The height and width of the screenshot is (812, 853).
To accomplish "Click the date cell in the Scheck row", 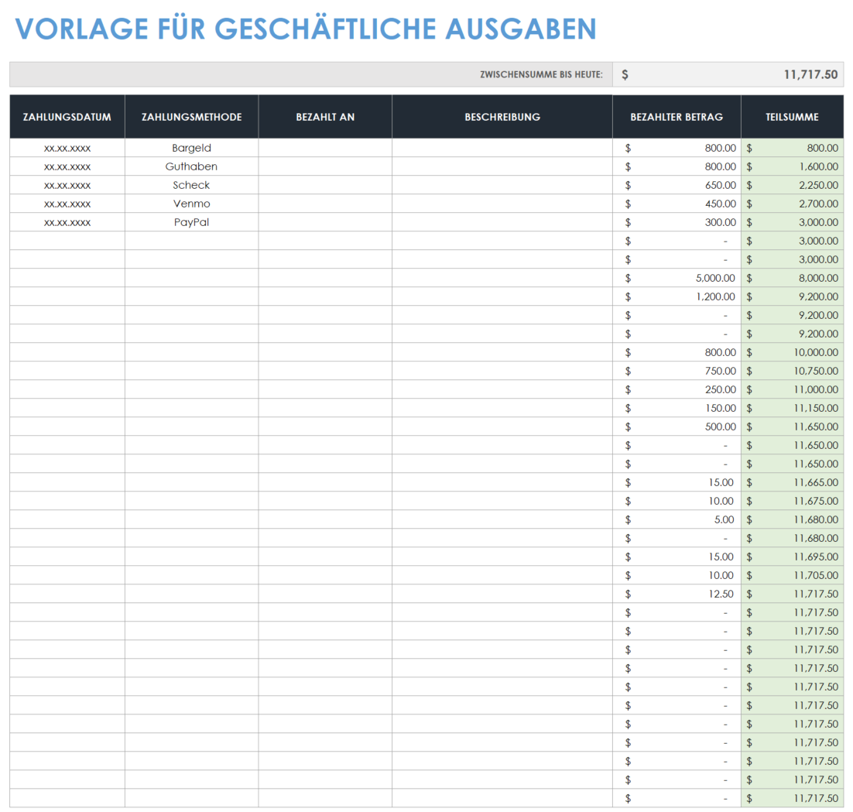I will [x=67, y=185].
